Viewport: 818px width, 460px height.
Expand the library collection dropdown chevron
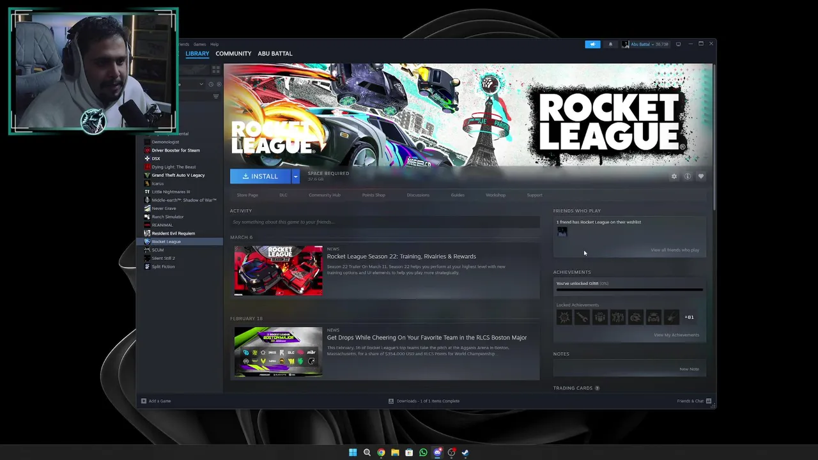tap(201, 84)
